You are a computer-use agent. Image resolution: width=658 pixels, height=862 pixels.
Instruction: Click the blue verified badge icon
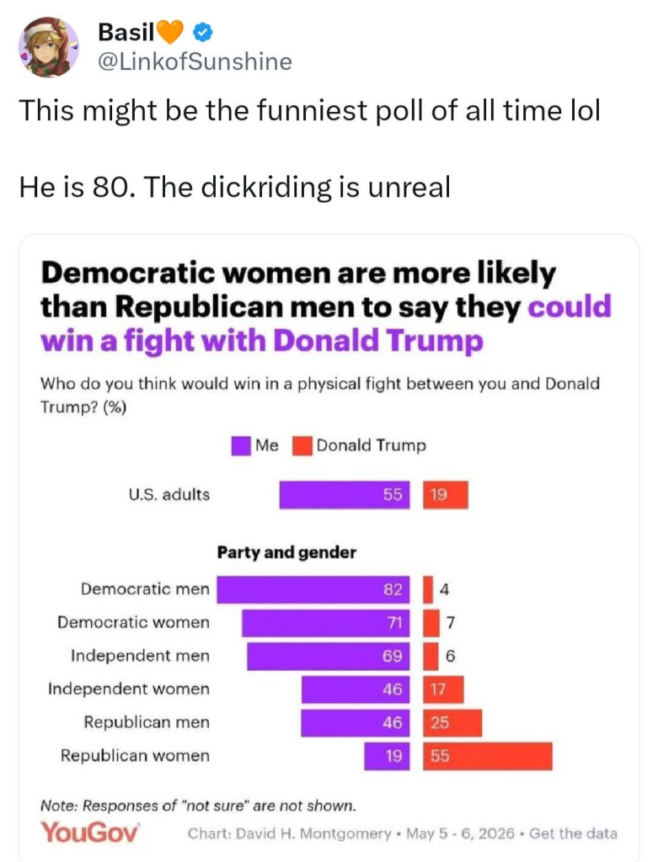(x=203, y=33)
